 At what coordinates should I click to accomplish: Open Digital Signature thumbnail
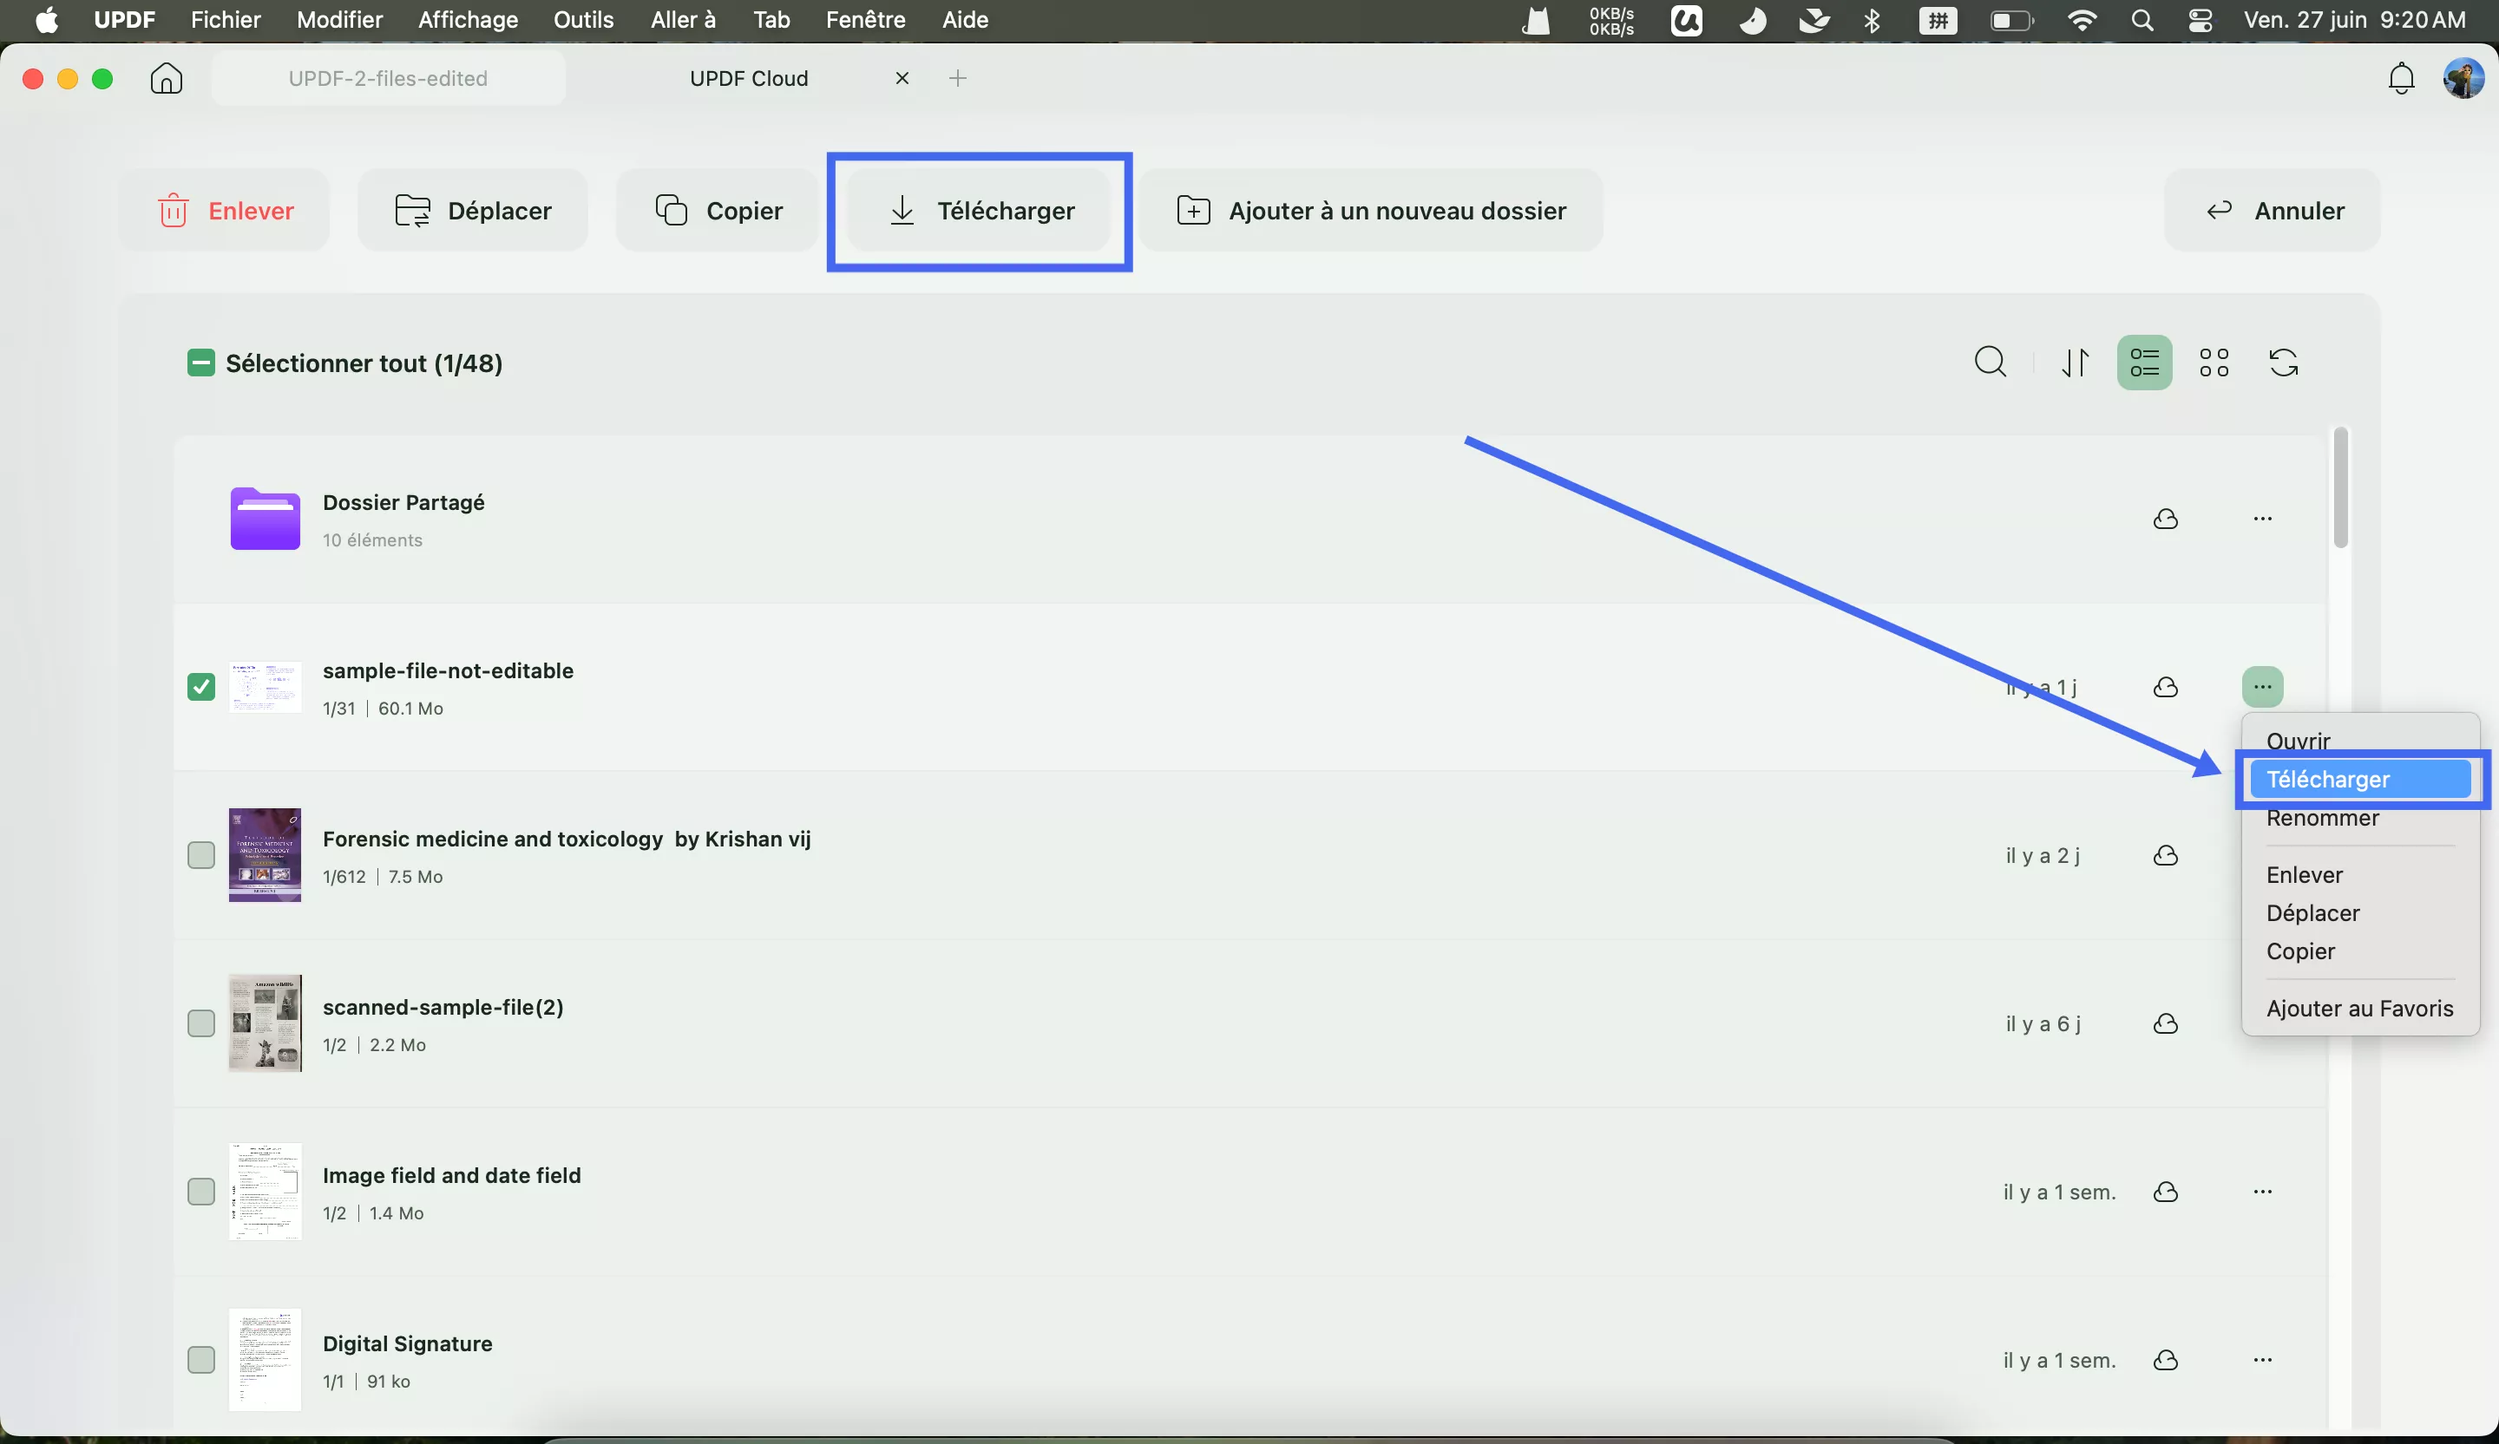tap(265, 1360)
